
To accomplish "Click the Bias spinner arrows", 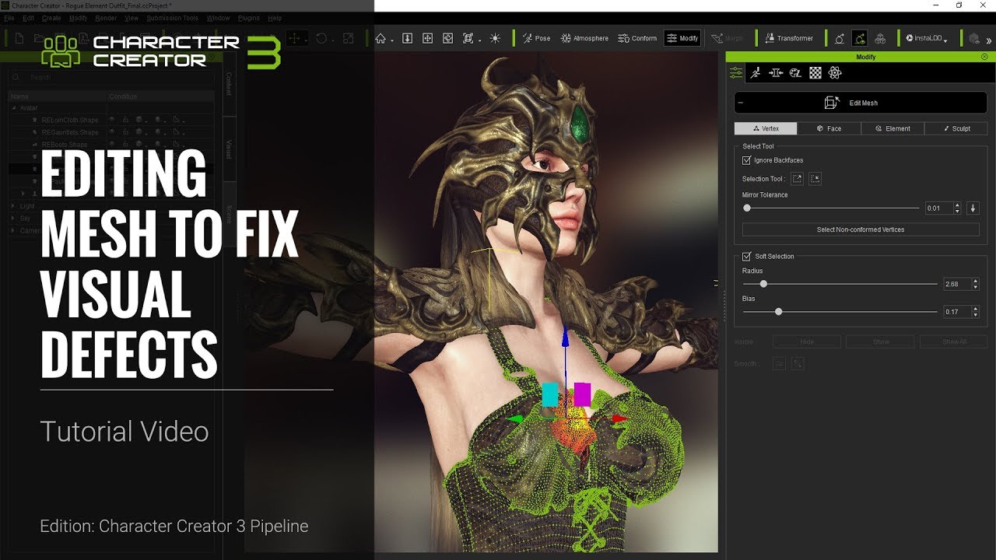I will [x=976, y=312].
